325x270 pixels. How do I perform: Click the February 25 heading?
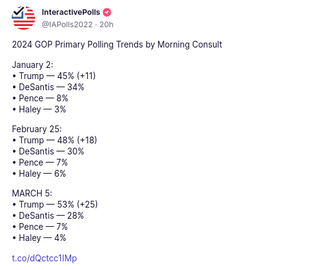(x=37, y=129)
